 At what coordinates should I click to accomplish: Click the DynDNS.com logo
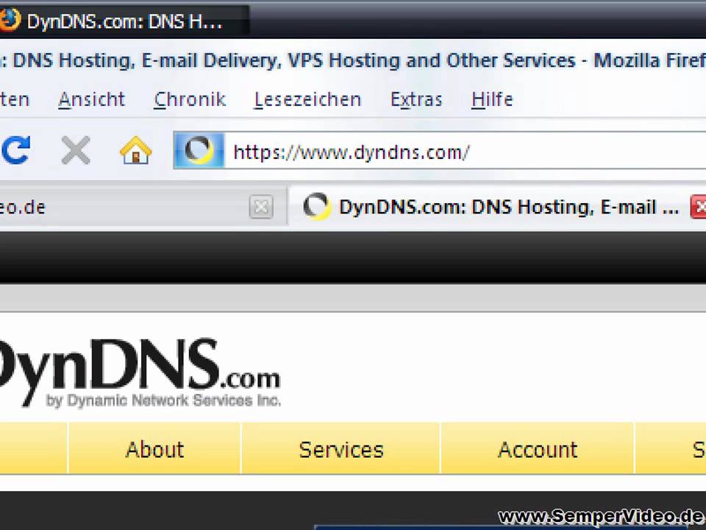pyautogui.click(x=140, y=372)
